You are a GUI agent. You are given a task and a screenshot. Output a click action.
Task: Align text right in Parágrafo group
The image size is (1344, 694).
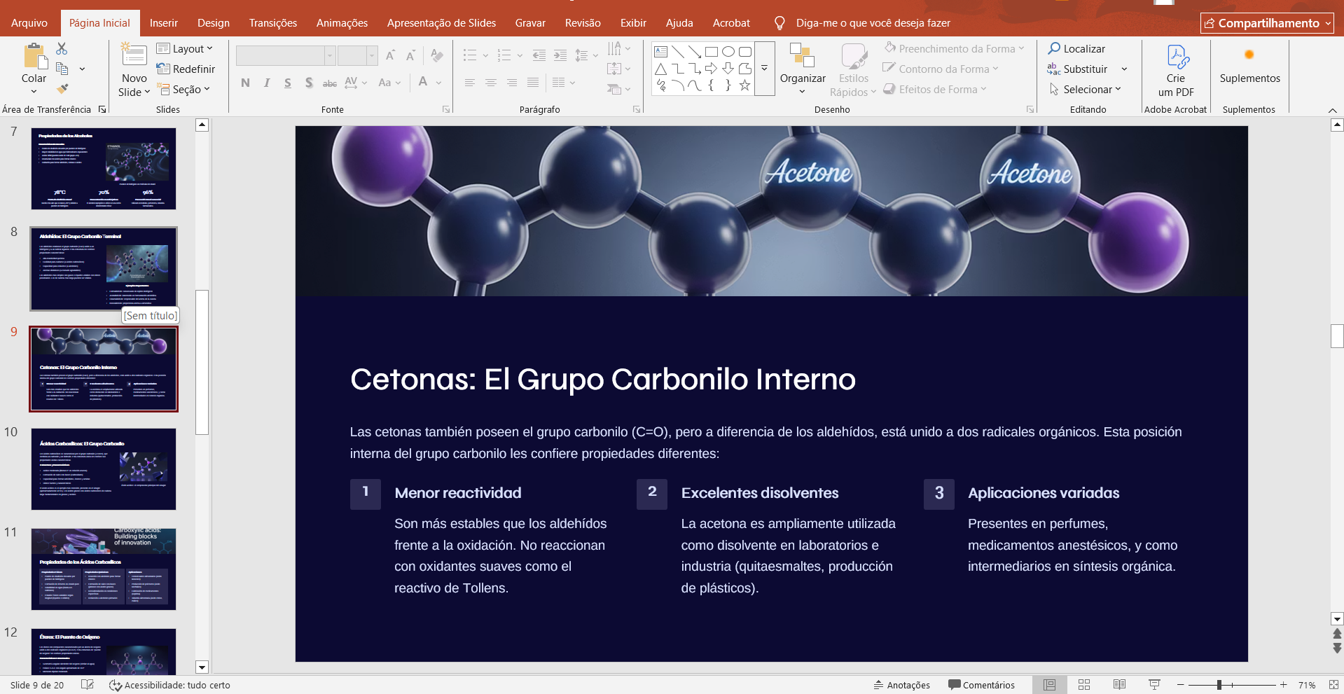[512, 83]
